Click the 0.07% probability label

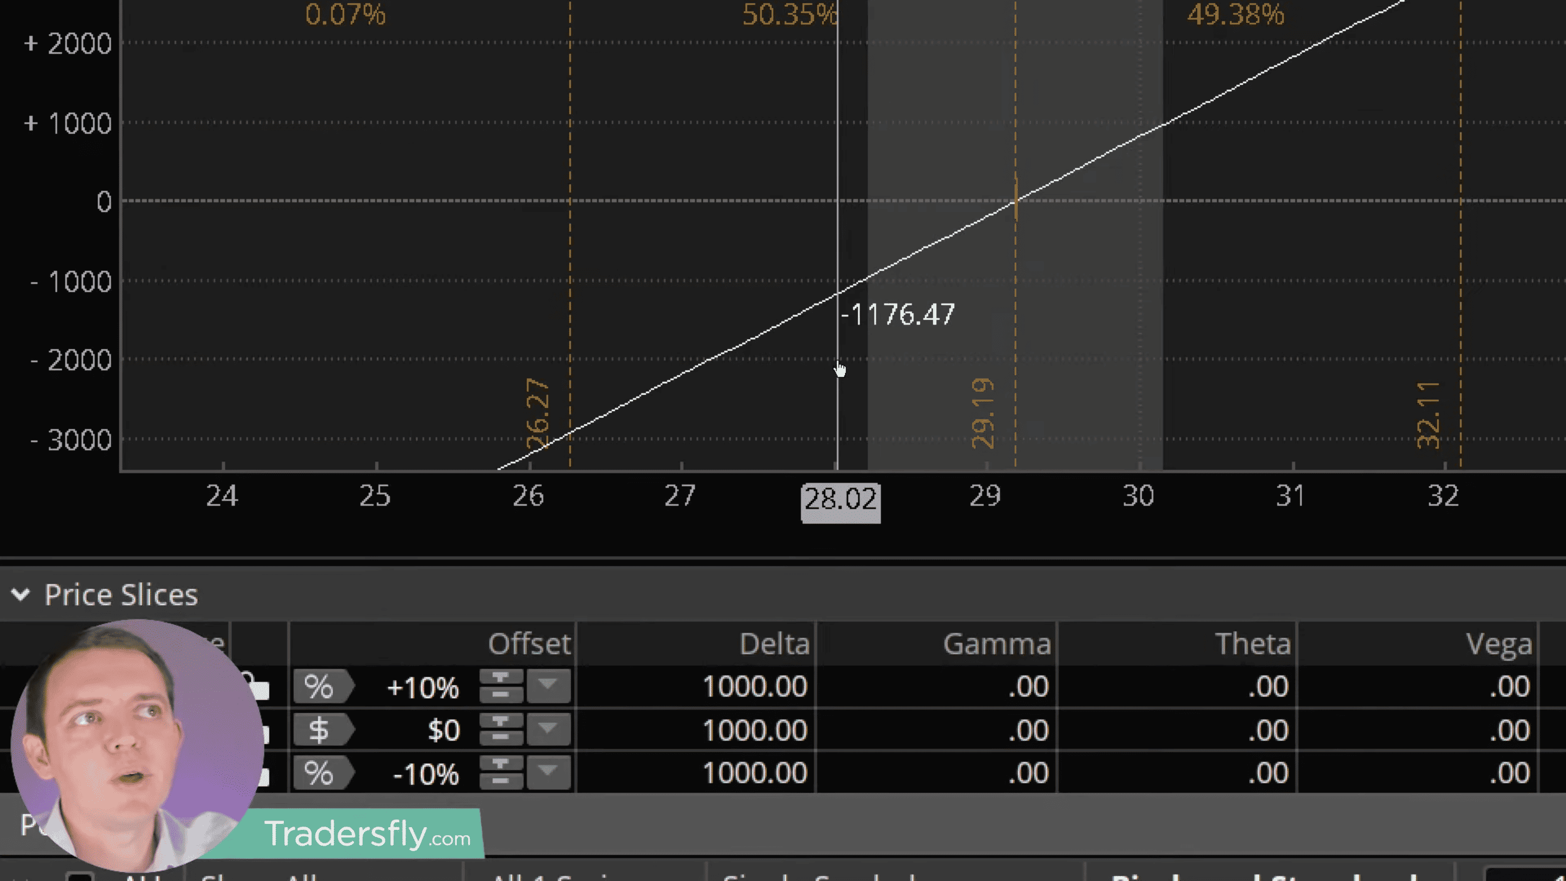345,15
